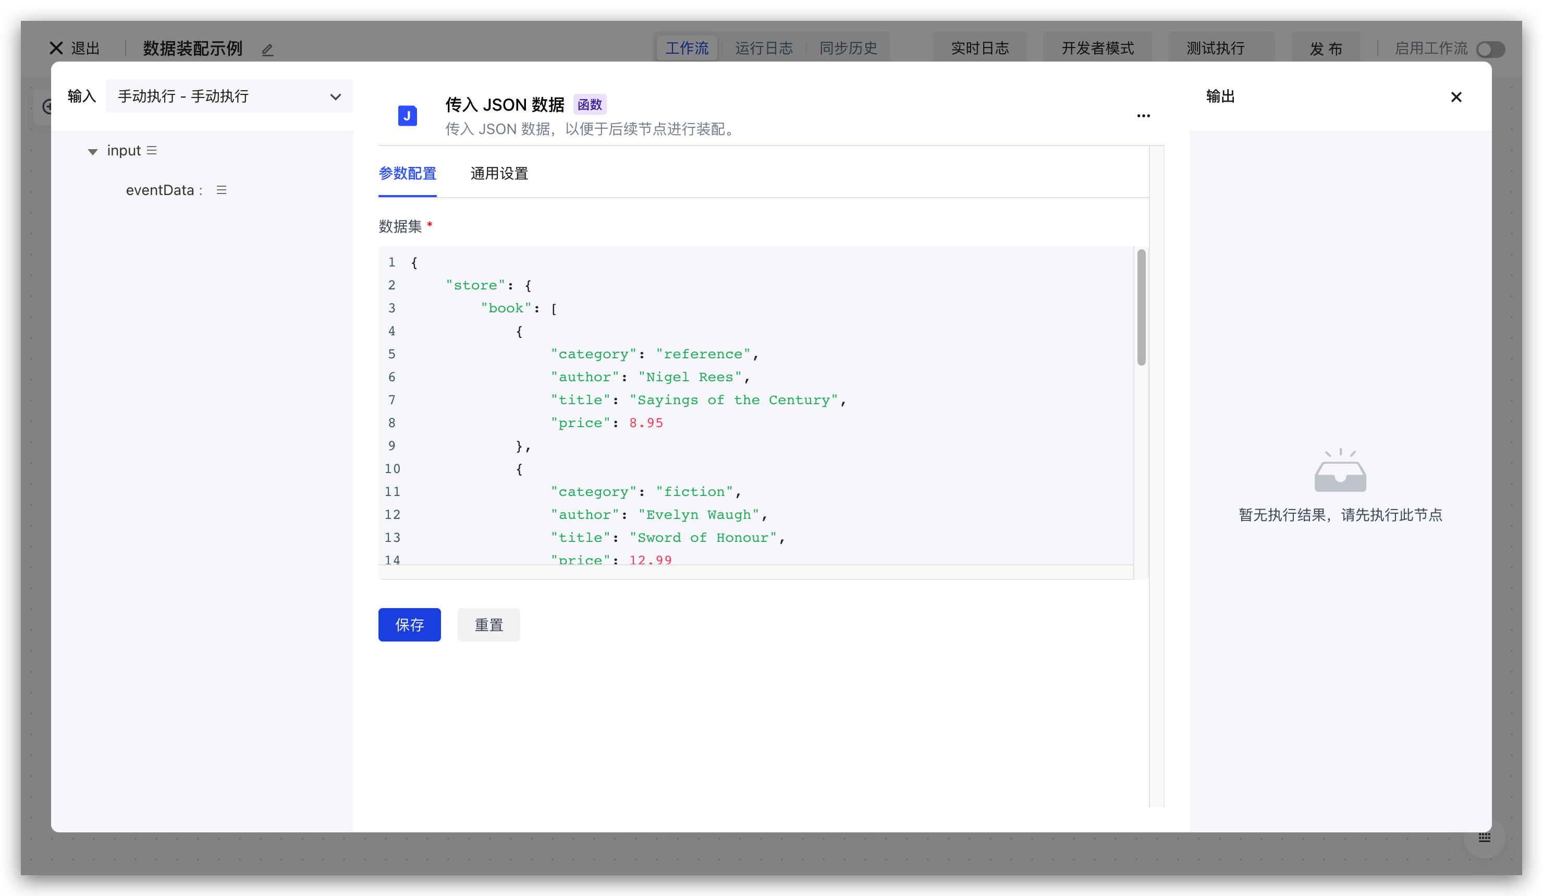Open the three-dot more options menu
The image size is (1543, 896).
[1143, 116]
